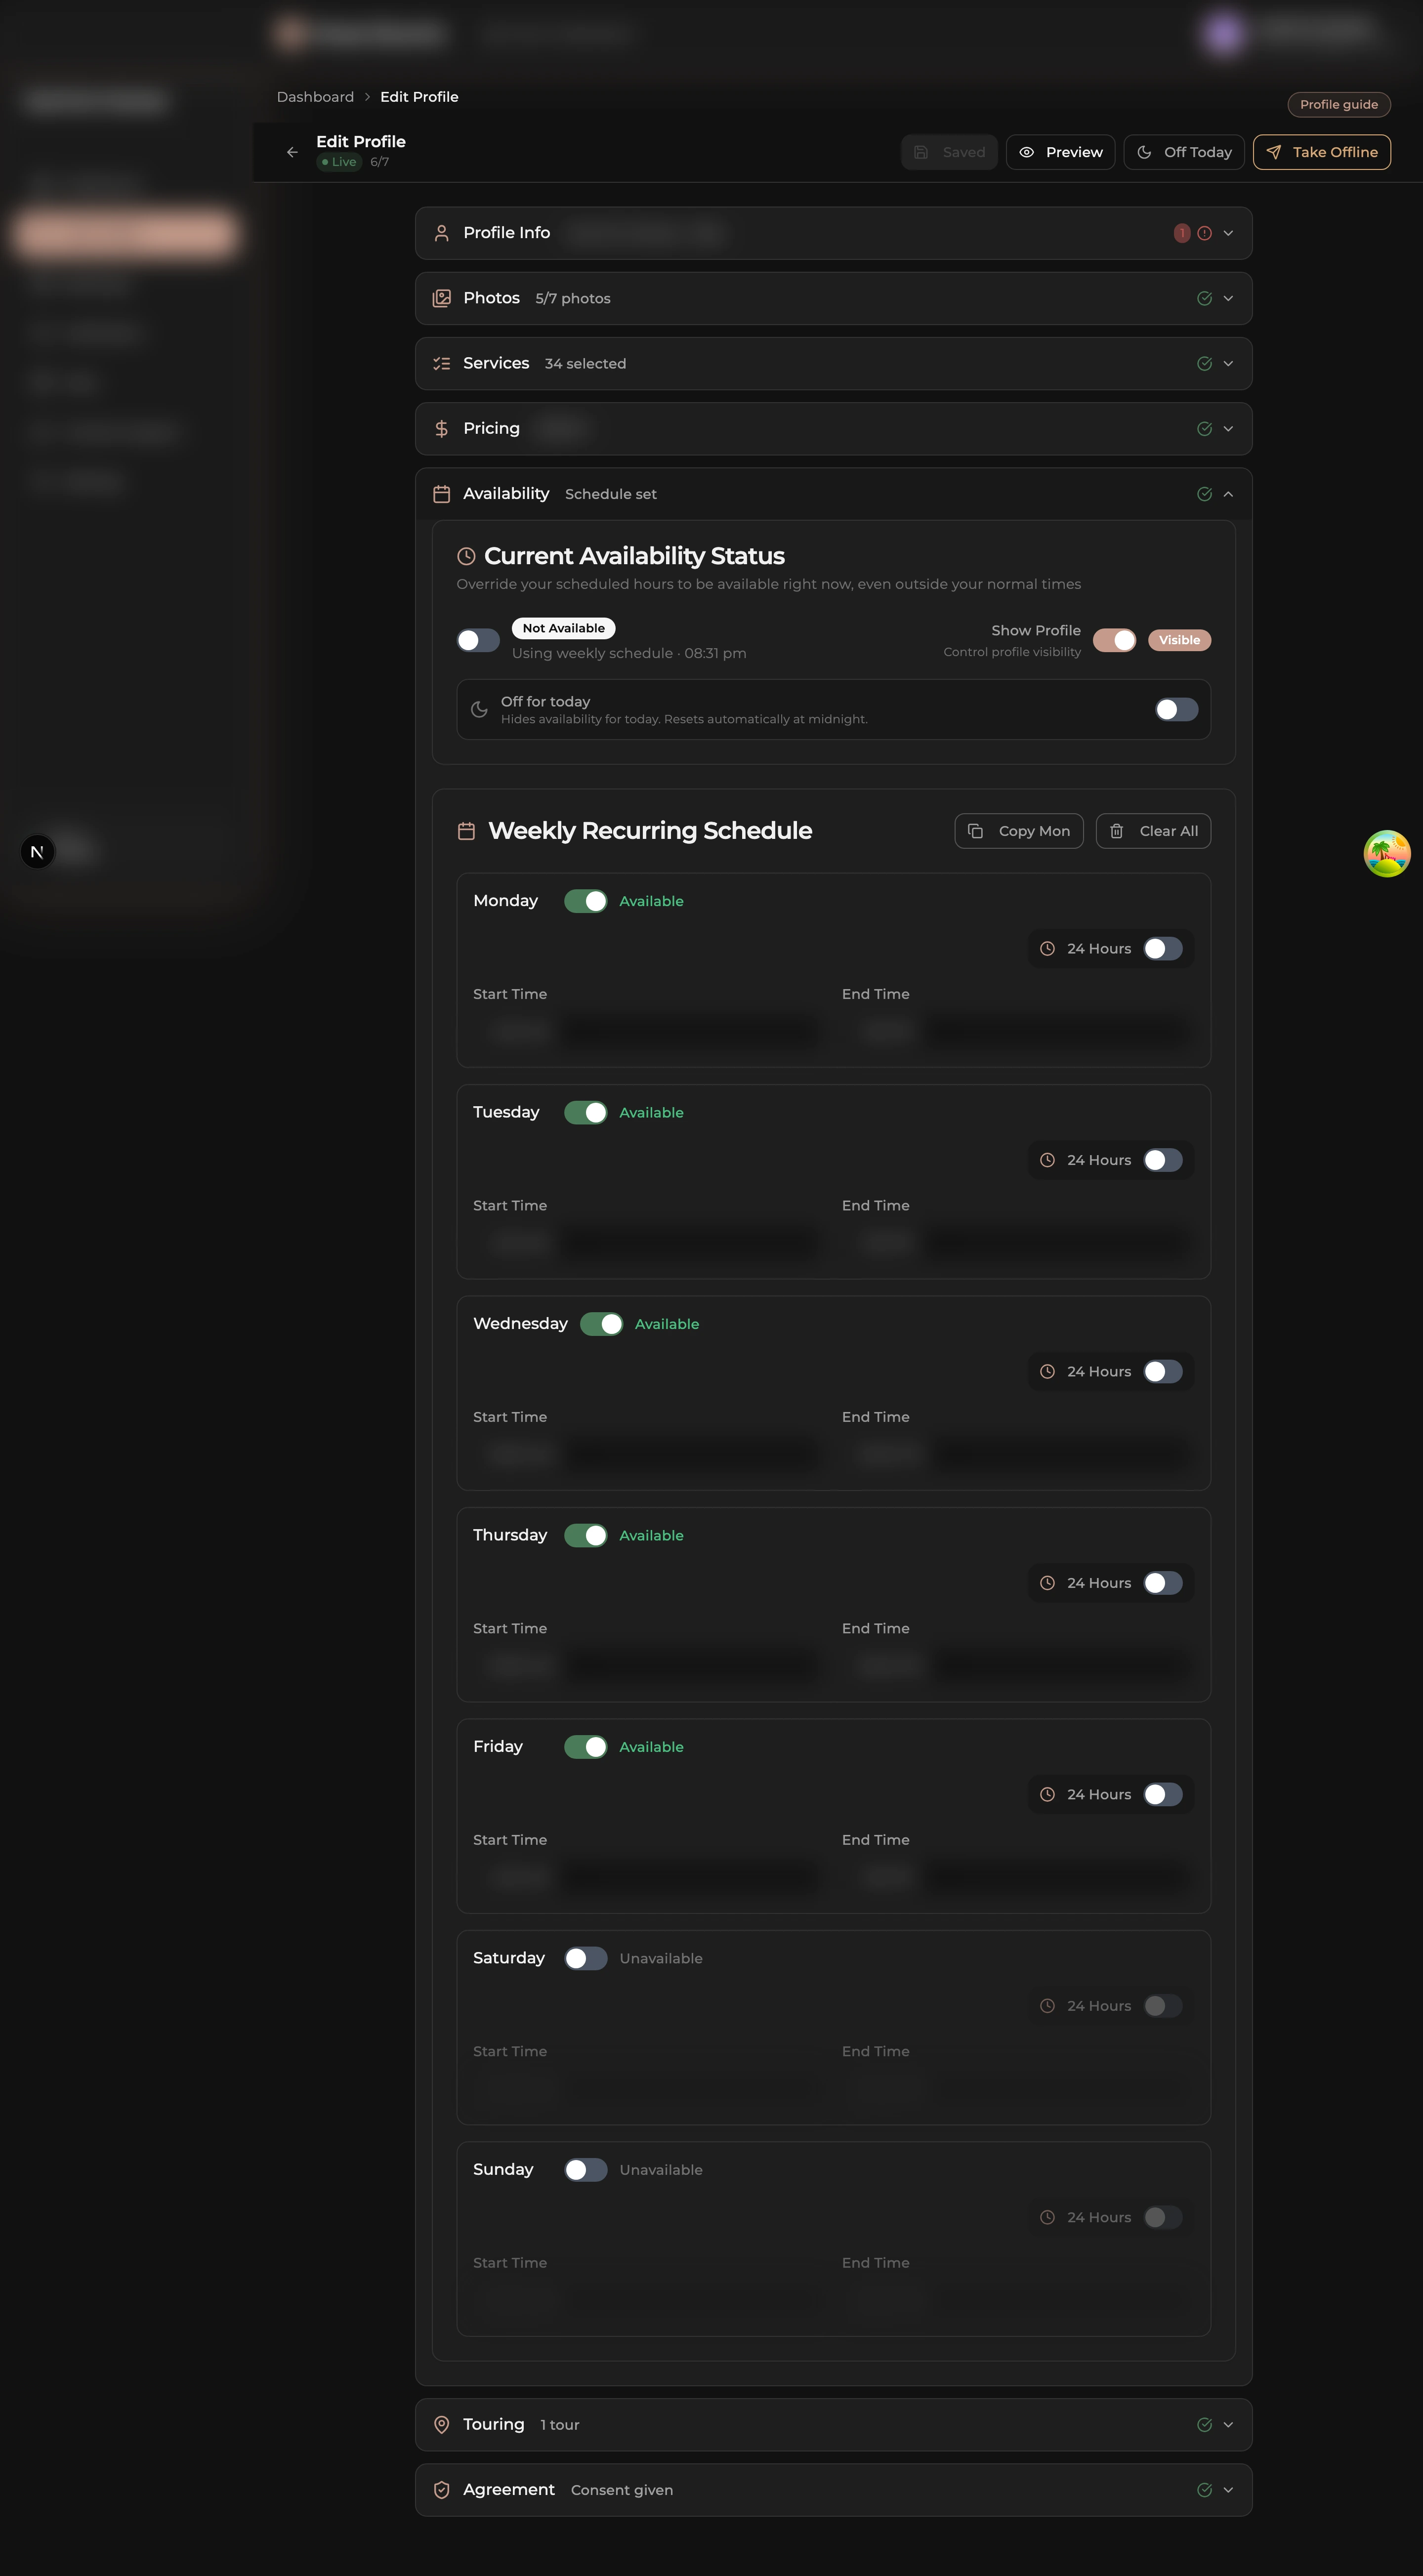Click the red alert icon on Profile Info

coord(1204,233)
